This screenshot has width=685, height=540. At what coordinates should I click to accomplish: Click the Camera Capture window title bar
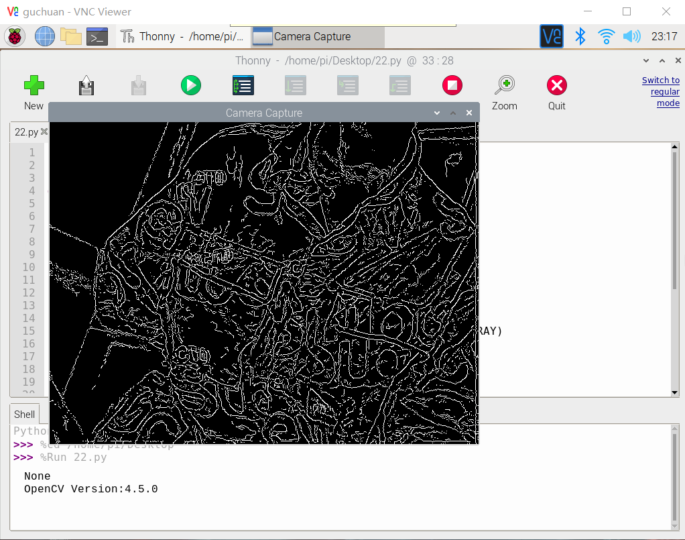[264, 113]
